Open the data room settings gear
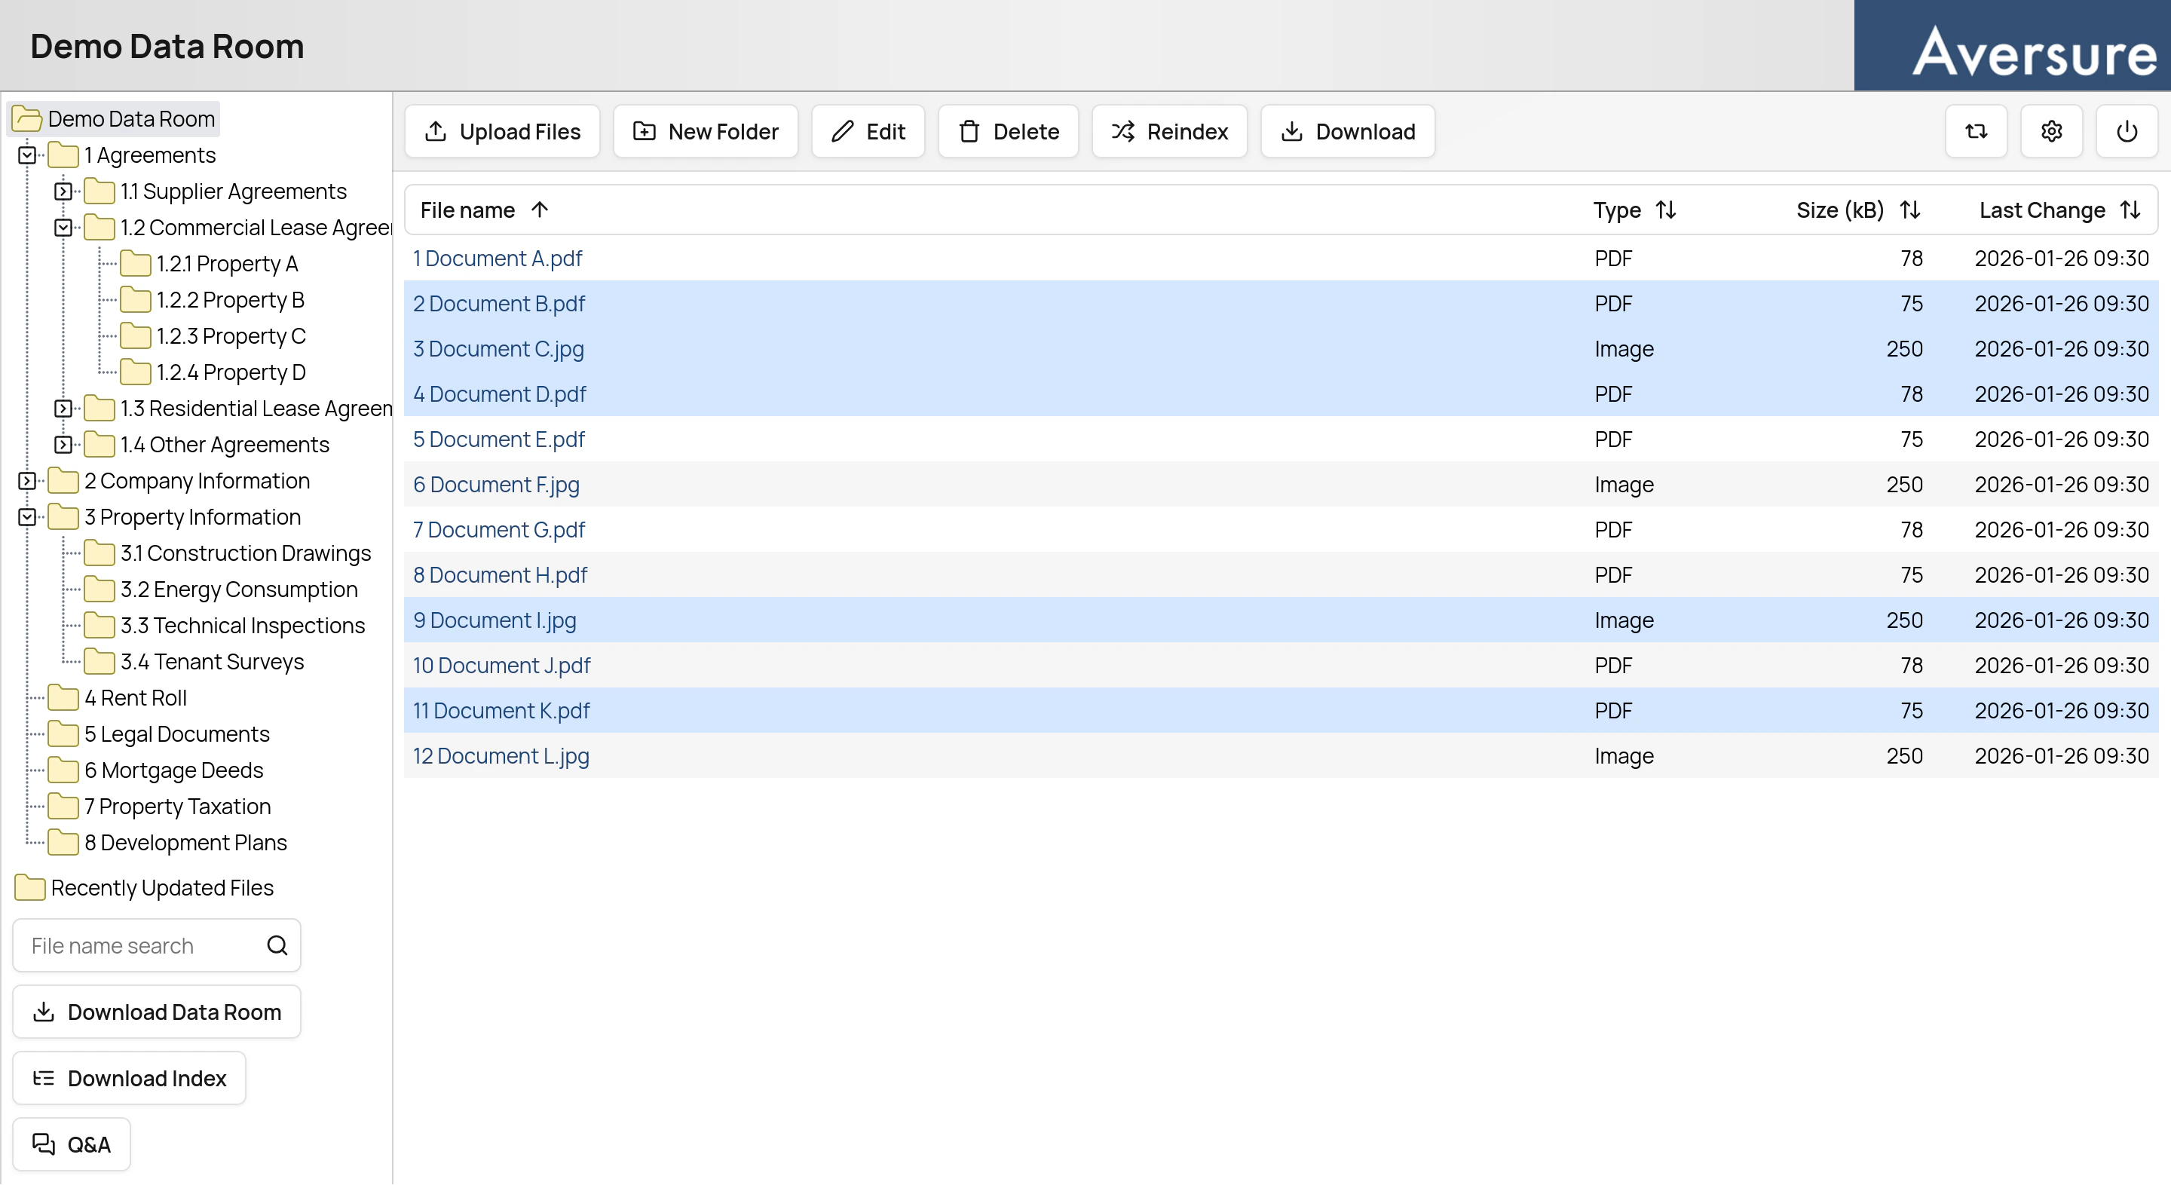 (x=2051, y=131)
